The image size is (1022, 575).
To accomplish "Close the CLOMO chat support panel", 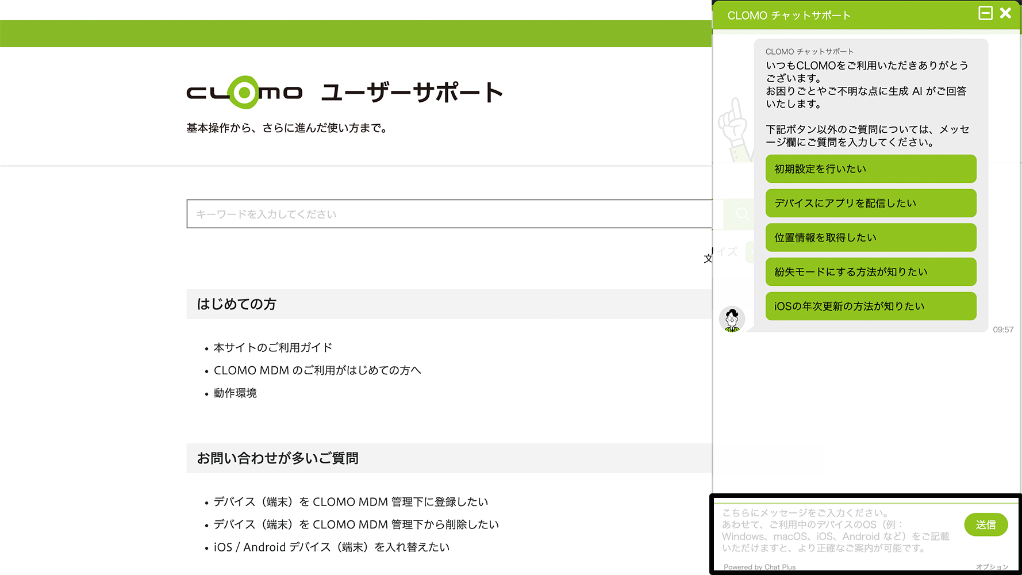I will click(1005, 13).
